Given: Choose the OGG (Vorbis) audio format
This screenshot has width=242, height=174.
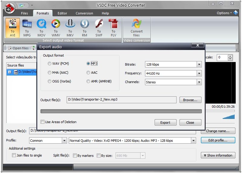Looking at the screenshot, I should coord(49,82).
